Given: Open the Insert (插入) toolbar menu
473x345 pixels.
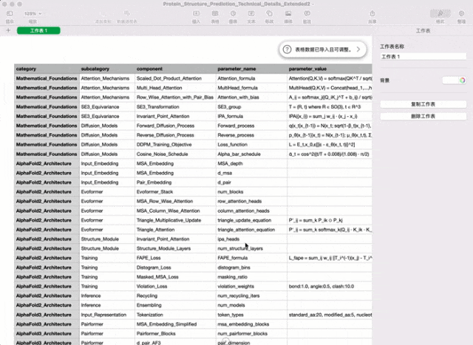Looking at the screenshot, I should click(196, 14).
